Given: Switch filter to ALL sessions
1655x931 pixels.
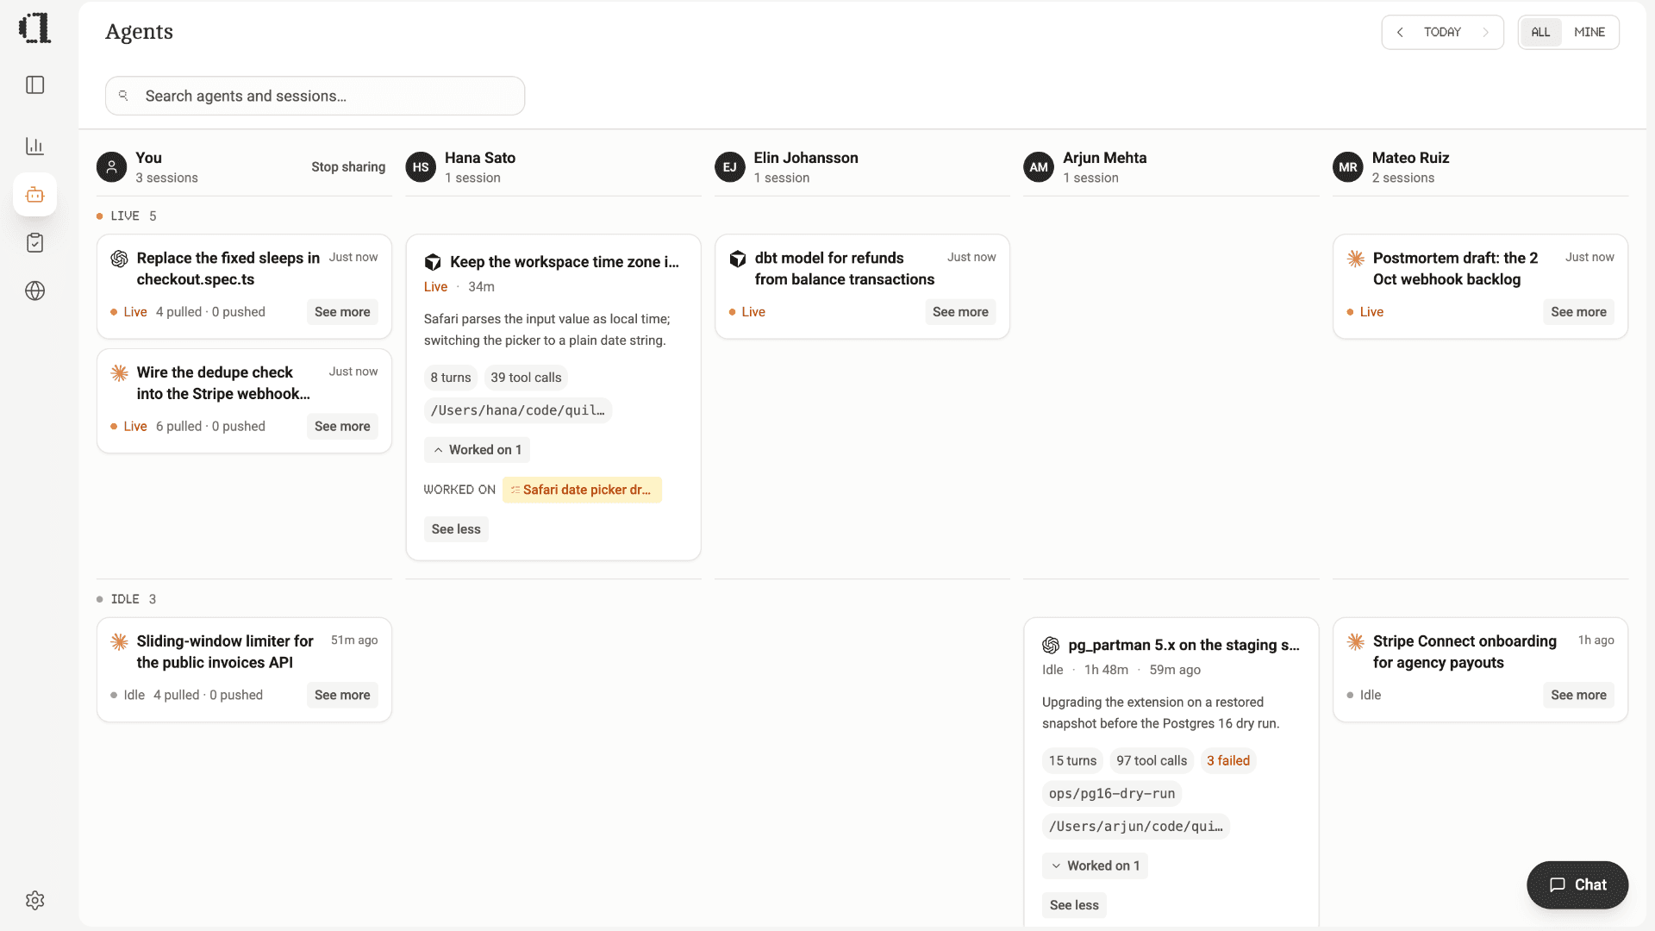Looking at the screenshot, I should [1540, 32].
